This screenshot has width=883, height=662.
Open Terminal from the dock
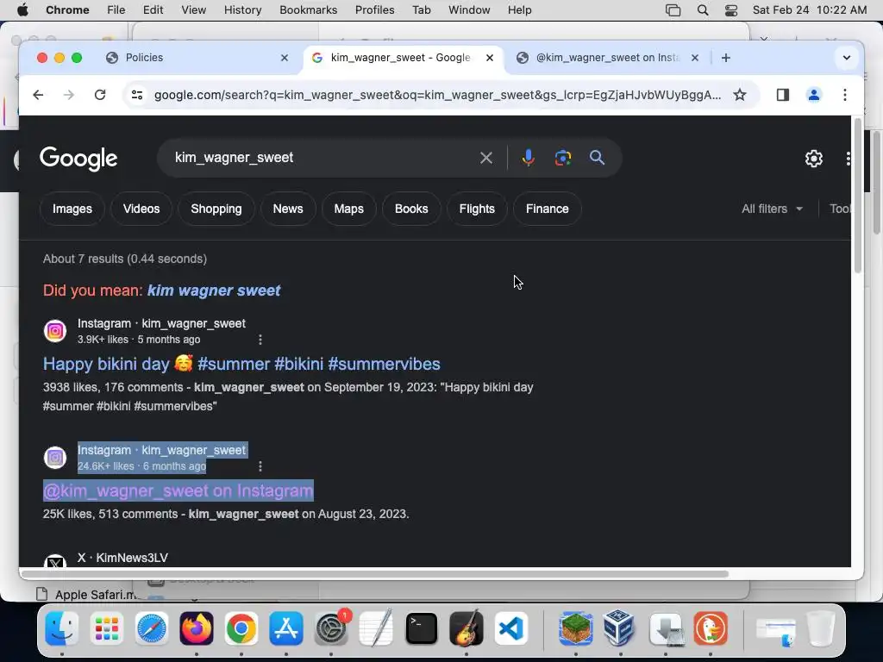point(421,628)
